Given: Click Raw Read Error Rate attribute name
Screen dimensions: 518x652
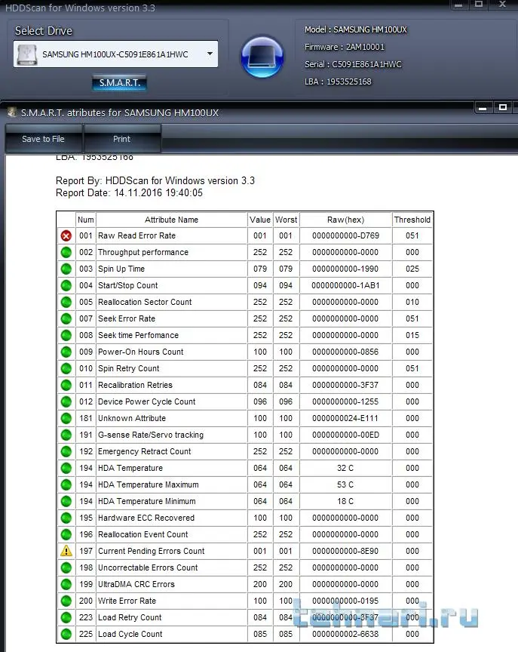Looking at the screenshot, I should pos(136,235).
